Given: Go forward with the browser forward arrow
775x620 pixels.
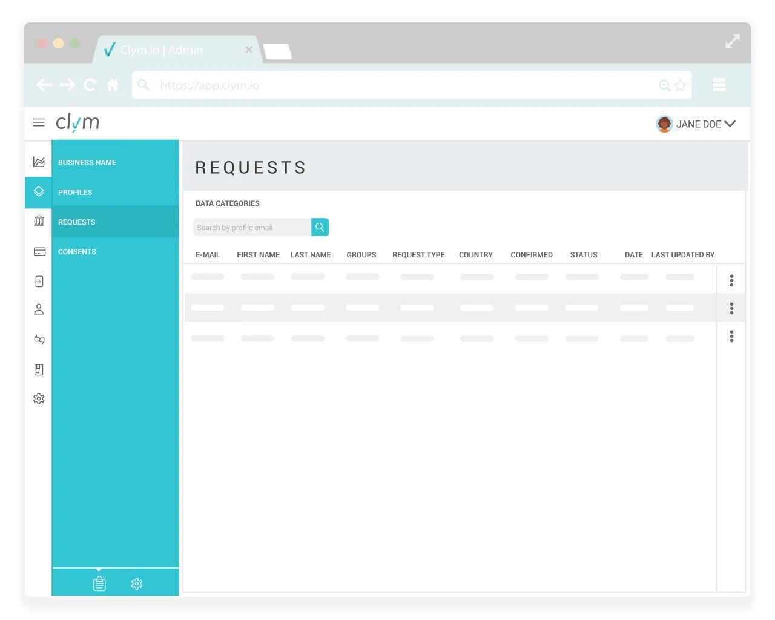Looking at the screenshot, I should [67, 85].
